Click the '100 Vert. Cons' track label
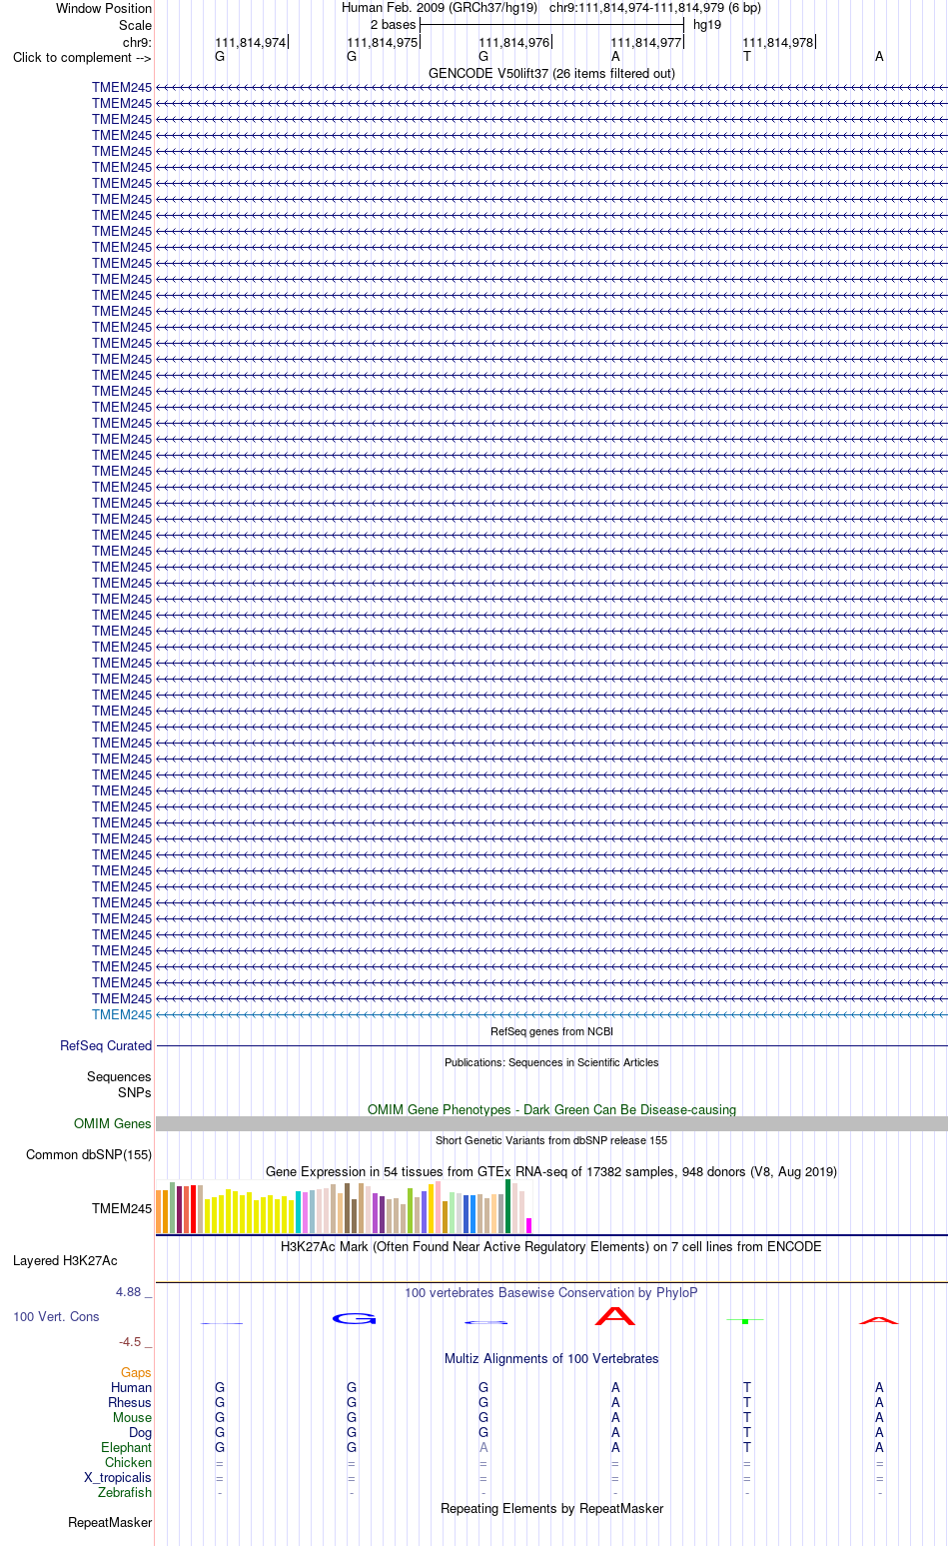Image resolution: width=949 pixels, height=1546 pixels. [x=56, y=1317]
